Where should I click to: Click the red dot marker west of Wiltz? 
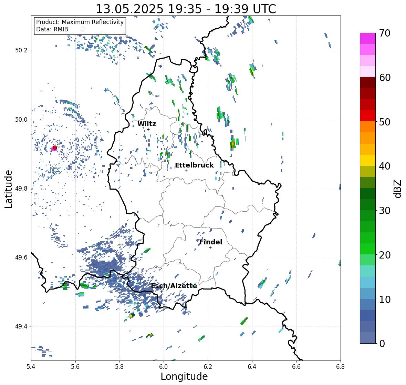[55, 148]
